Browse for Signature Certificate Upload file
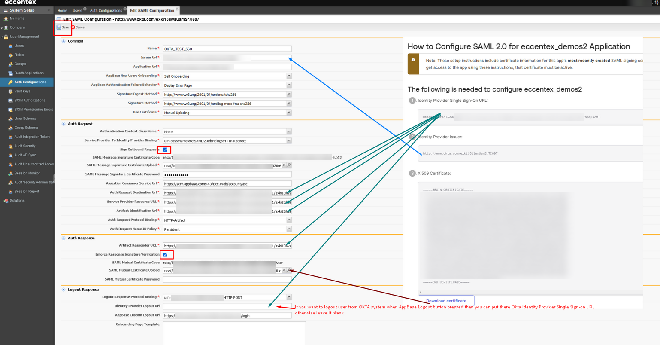660x345 pixels. click(x=289, y=165)
